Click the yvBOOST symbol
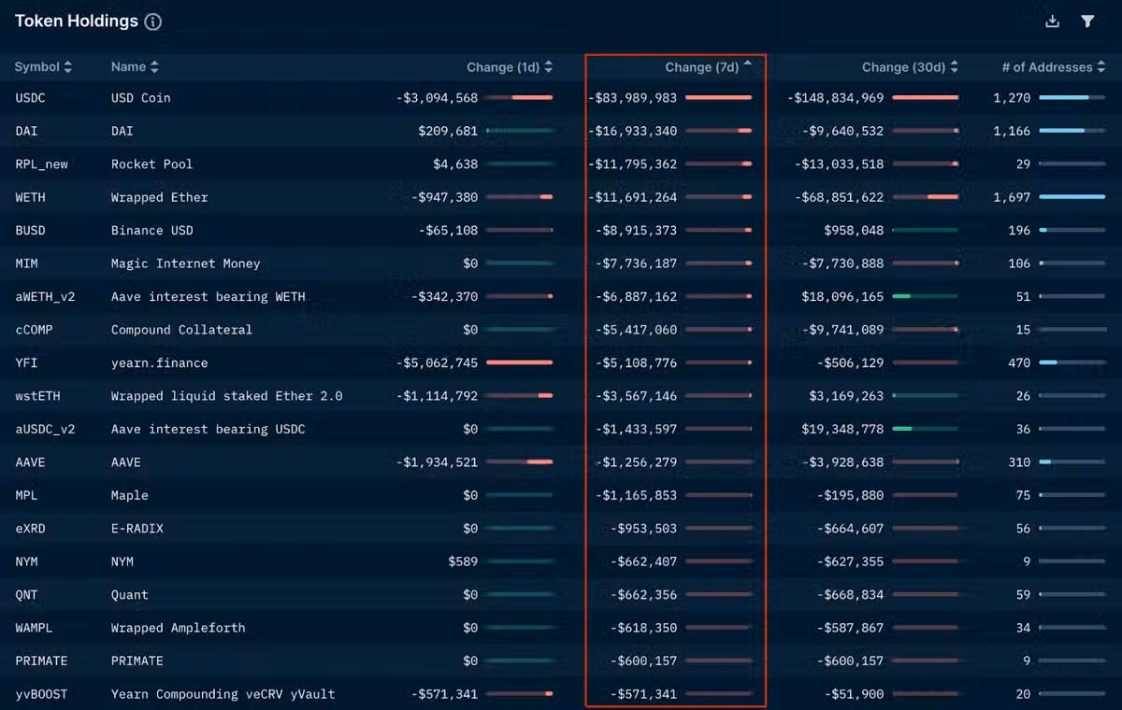The height and width of the screenshot is (710, 1122). tap(41, 694)
